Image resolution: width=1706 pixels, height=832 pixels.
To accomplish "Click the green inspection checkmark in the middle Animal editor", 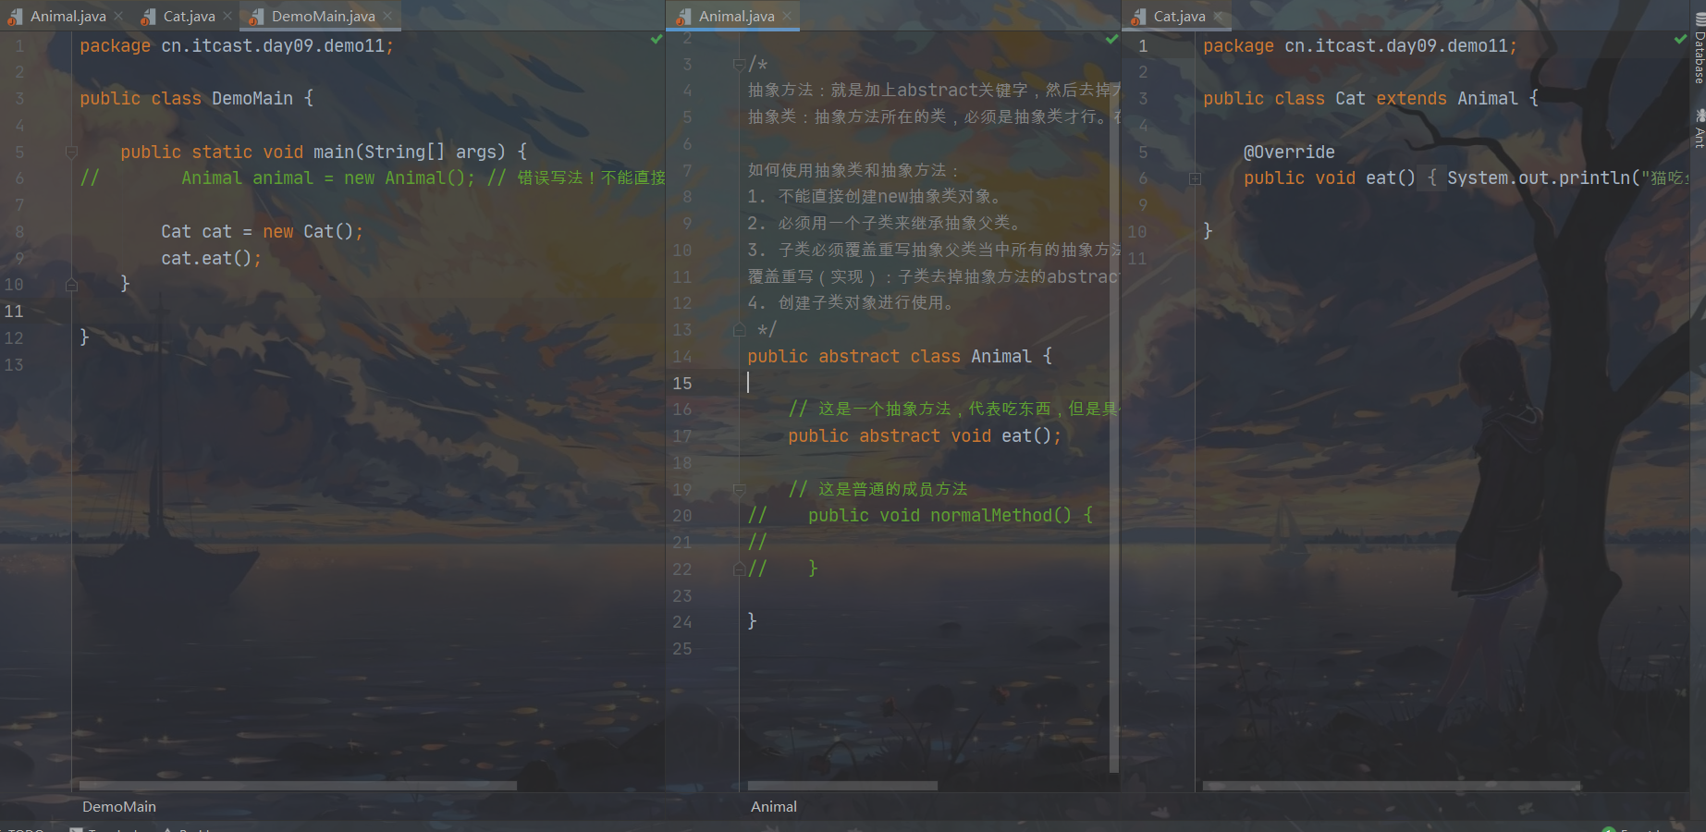I will point(1112,39).
